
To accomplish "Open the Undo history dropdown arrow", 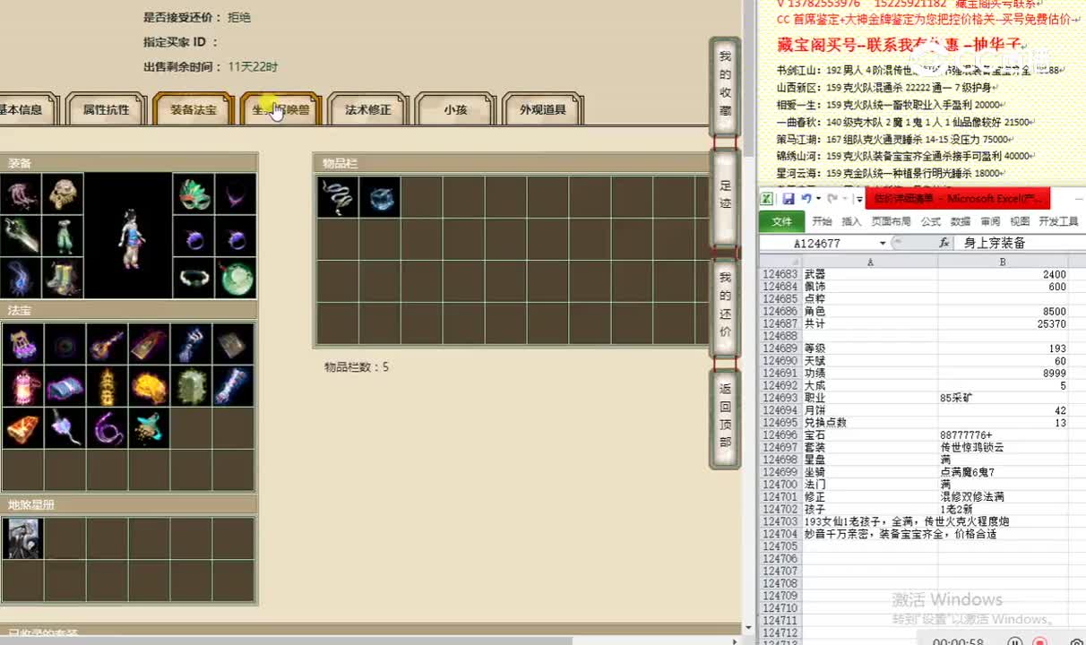I will pyautogui.click(x=818, y=199).
